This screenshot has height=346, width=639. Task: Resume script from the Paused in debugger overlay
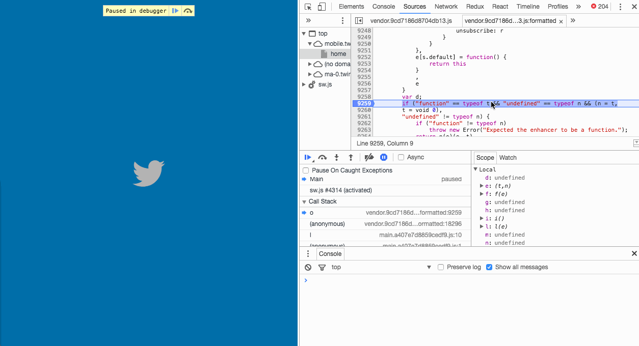point(175,11)
